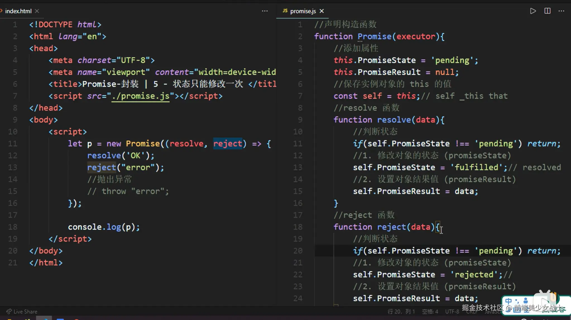Open left editor More Actions ellipsis

(x=265, y=11)
